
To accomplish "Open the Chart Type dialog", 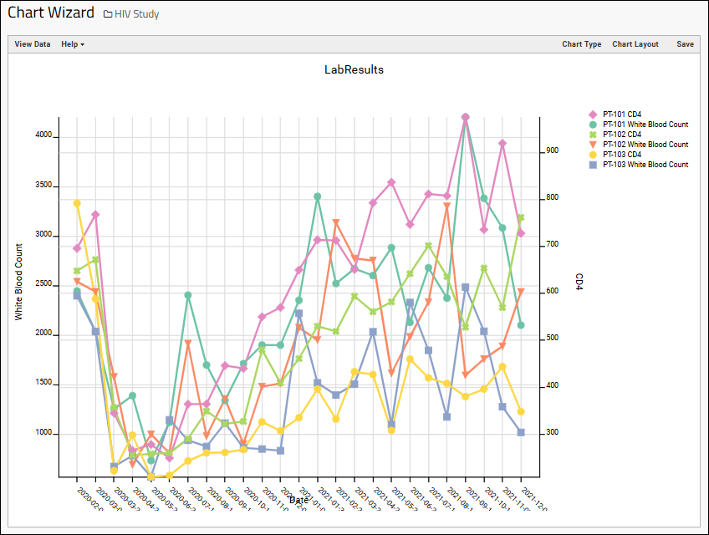I will point(581,44).
